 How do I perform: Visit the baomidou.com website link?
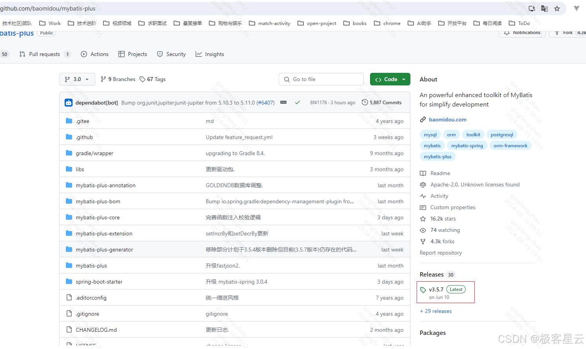point(448,120)
